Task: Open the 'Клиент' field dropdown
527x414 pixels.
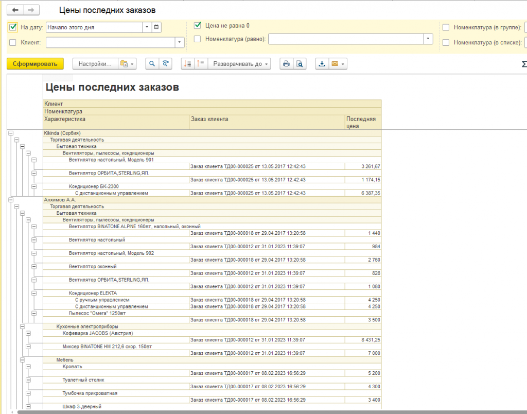Action: coord(180,42)
